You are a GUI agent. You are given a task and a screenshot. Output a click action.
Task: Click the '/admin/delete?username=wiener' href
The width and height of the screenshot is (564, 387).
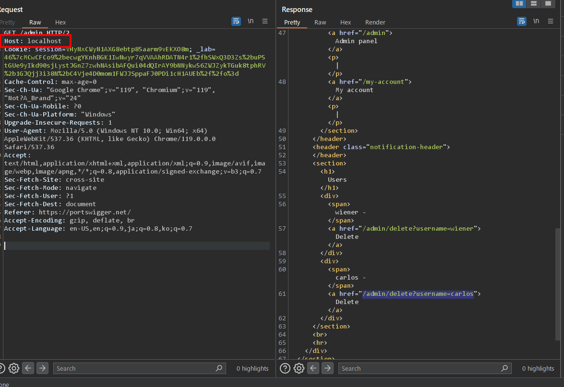point(418,229)
